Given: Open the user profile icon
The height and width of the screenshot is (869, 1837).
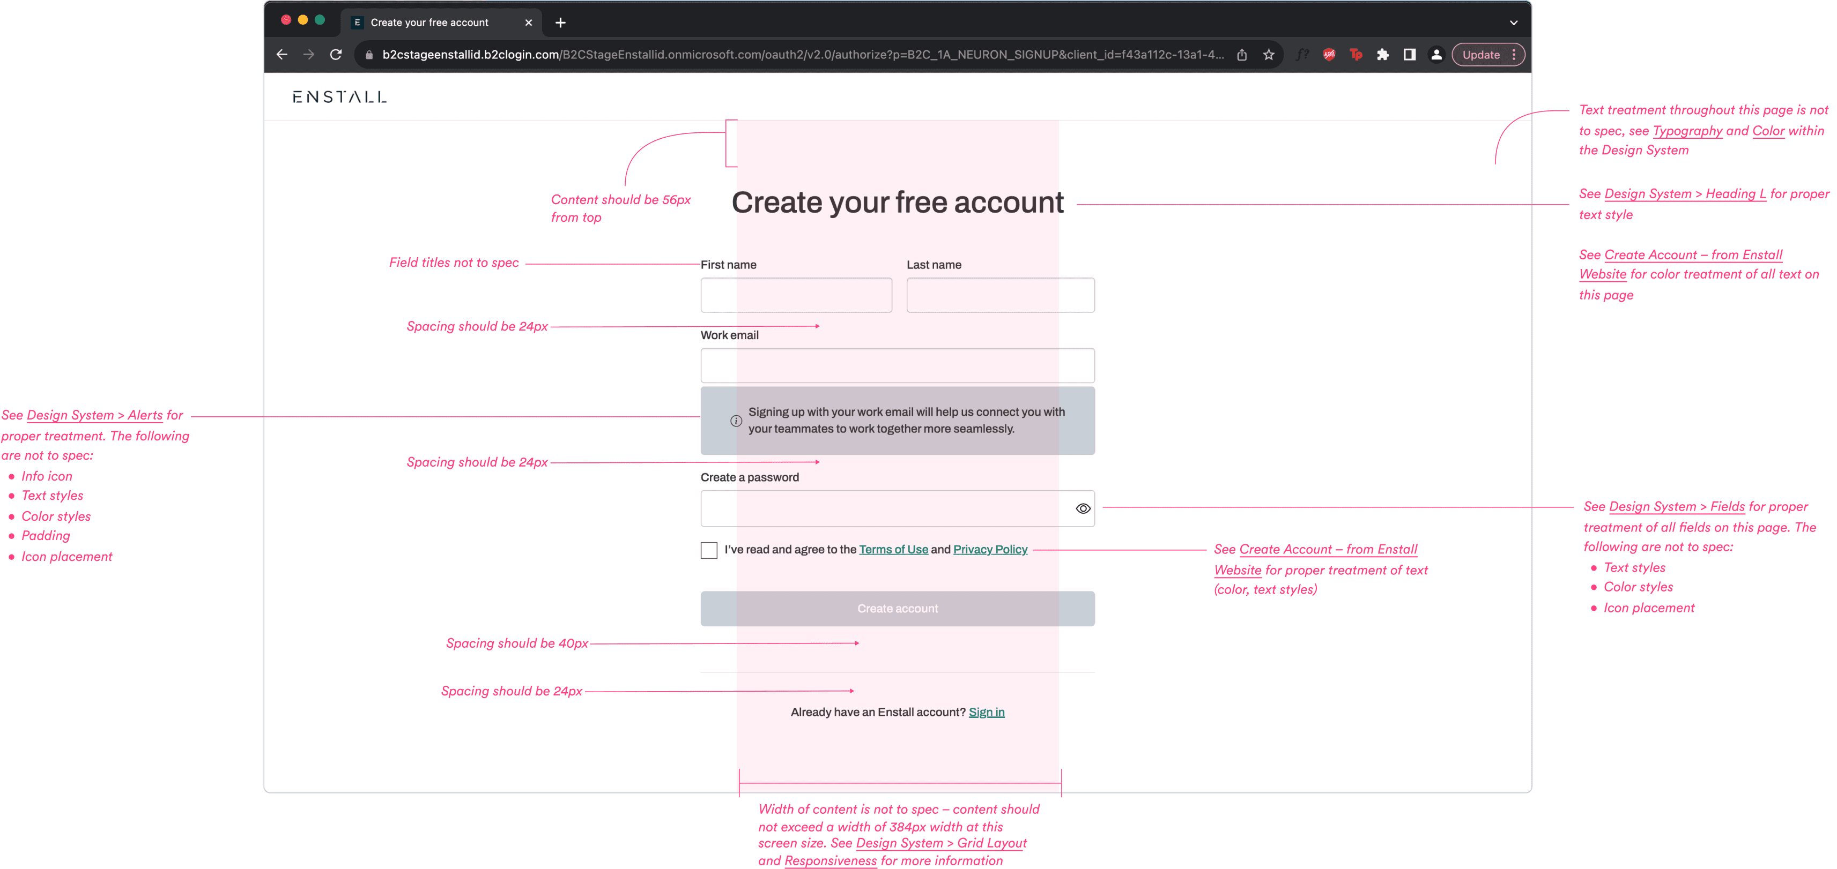Looking at the screenshot, I should [x=1436, y=55].
